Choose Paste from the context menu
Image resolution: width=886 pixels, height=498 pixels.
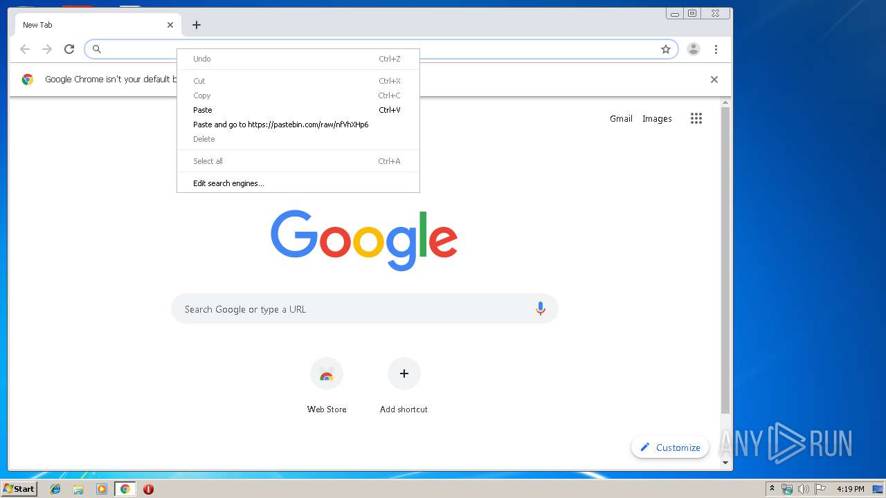tap(298, 110)
